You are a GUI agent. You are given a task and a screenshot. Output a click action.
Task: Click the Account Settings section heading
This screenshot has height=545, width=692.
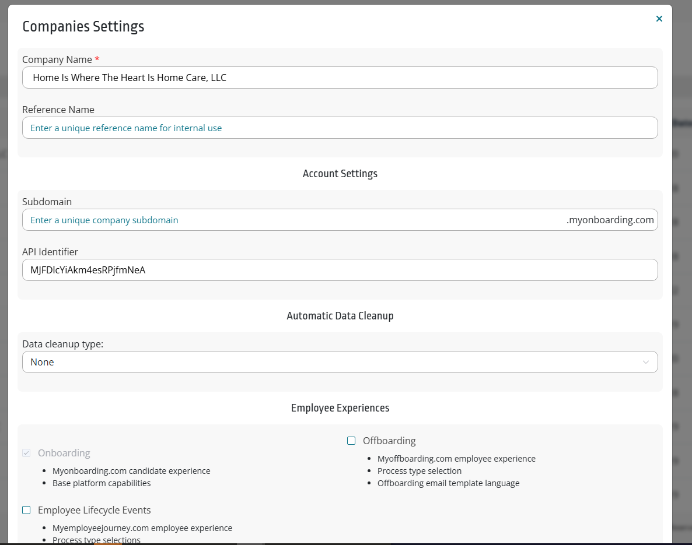click(x=340, y=174)
